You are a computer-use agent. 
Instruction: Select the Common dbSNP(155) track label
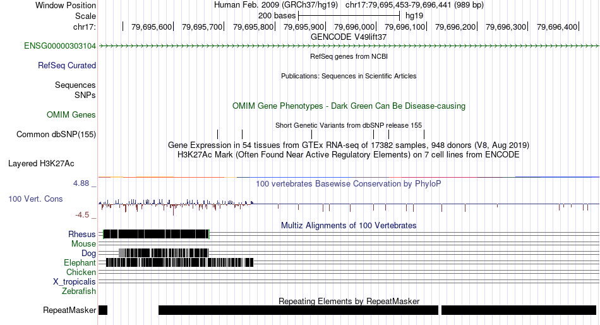[56, 135]
